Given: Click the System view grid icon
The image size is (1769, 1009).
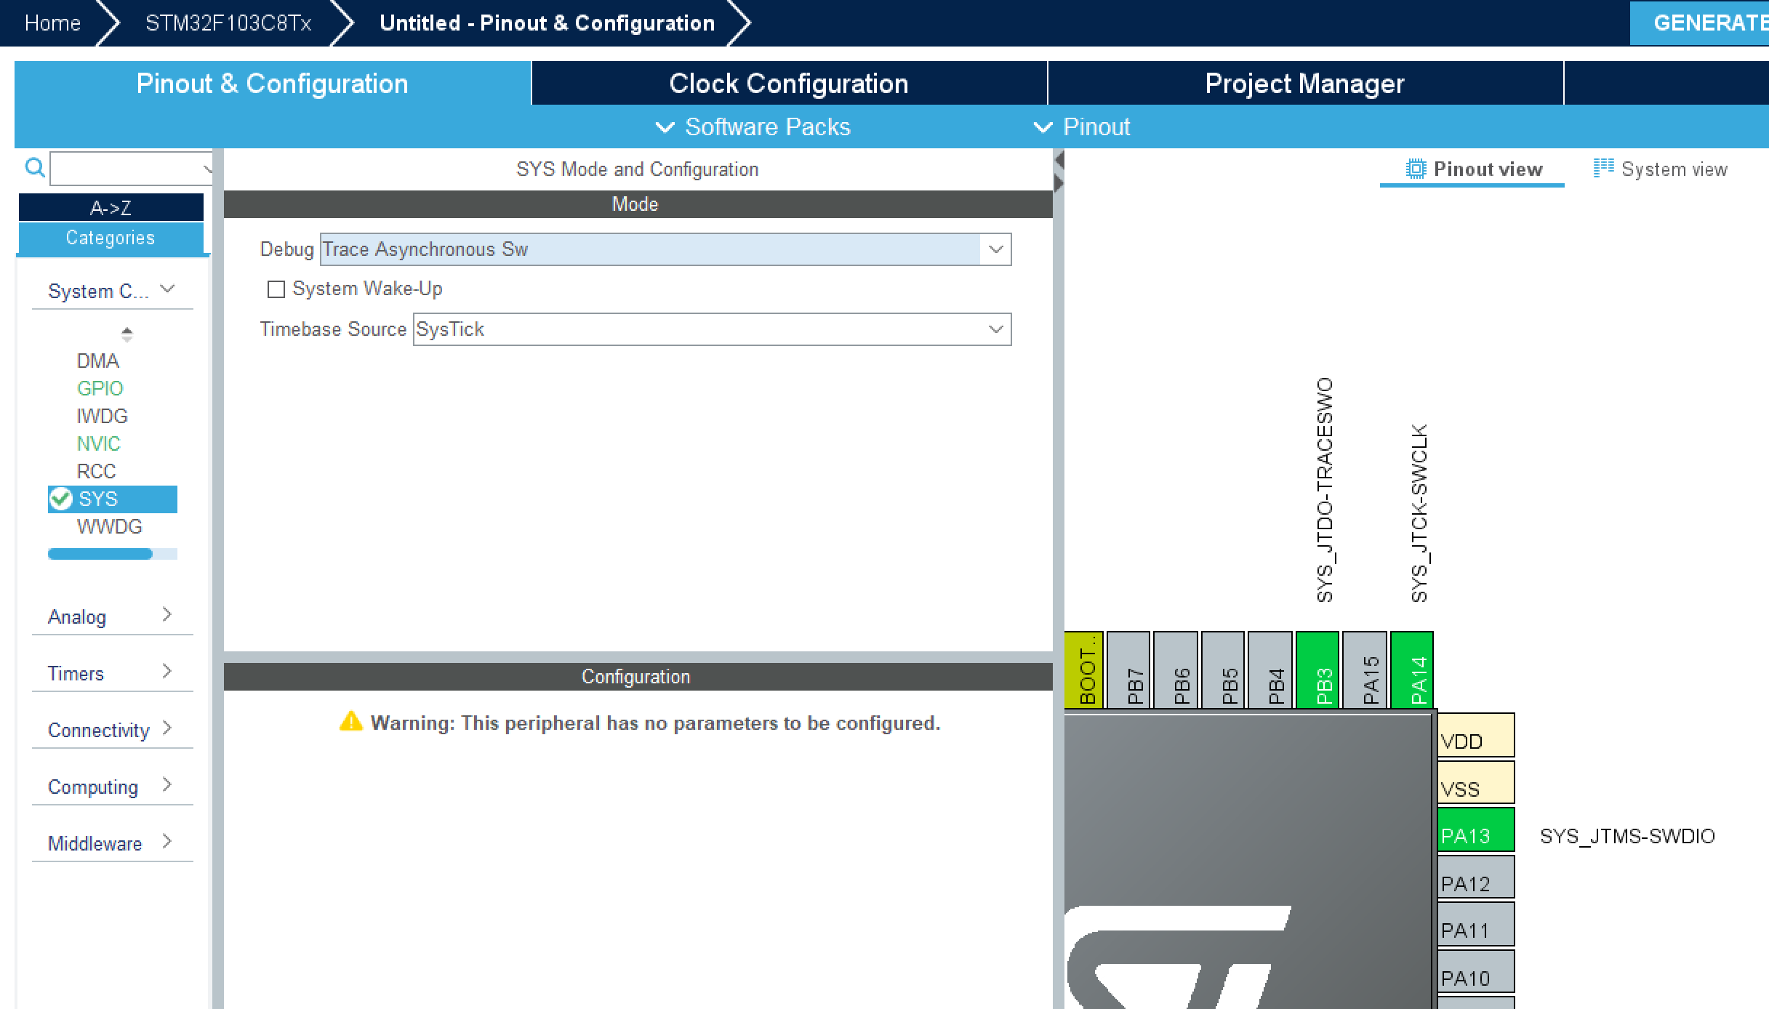Looking at the screenshot, I should tap(1603, 169).
